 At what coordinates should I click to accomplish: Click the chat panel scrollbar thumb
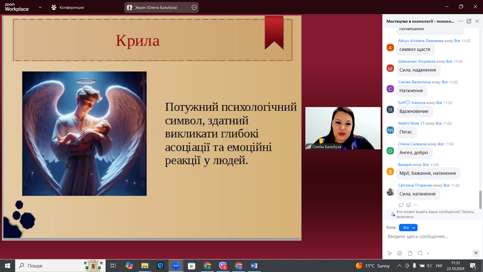(x=480, y=199)
